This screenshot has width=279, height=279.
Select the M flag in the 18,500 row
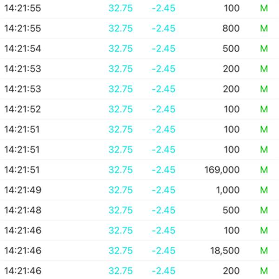click(x=264, y=251)
